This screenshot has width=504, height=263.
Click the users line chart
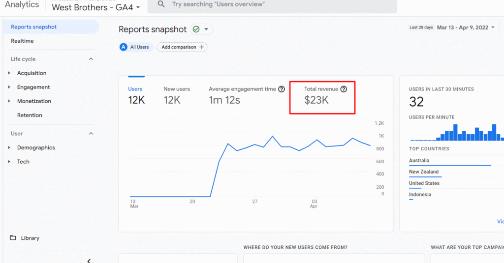tap(250, 166)
